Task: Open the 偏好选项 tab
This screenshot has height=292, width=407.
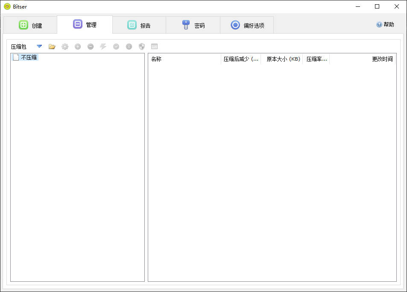Action: tap(247, 25)
